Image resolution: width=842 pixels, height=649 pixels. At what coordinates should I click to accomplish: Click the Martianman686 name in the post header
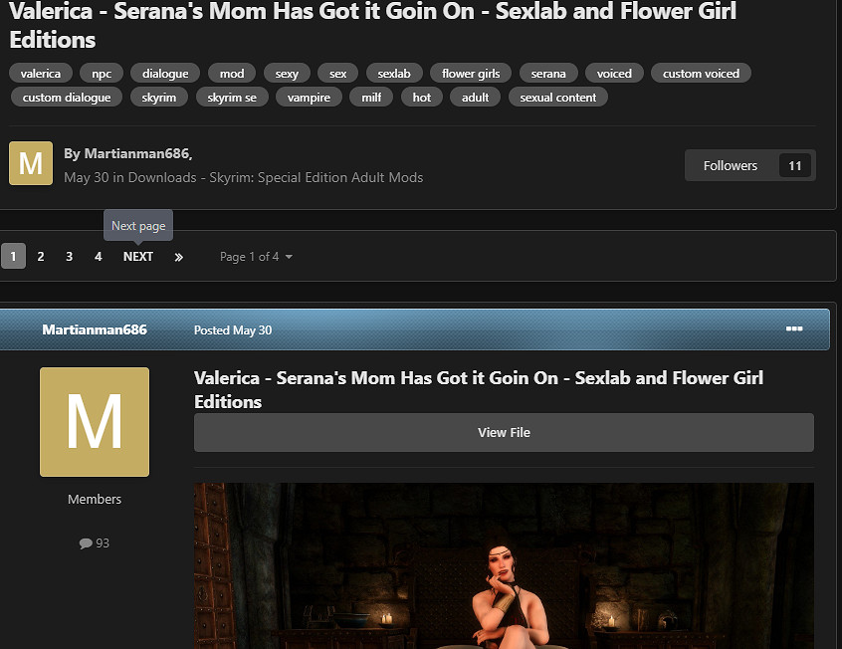[95, 329]
